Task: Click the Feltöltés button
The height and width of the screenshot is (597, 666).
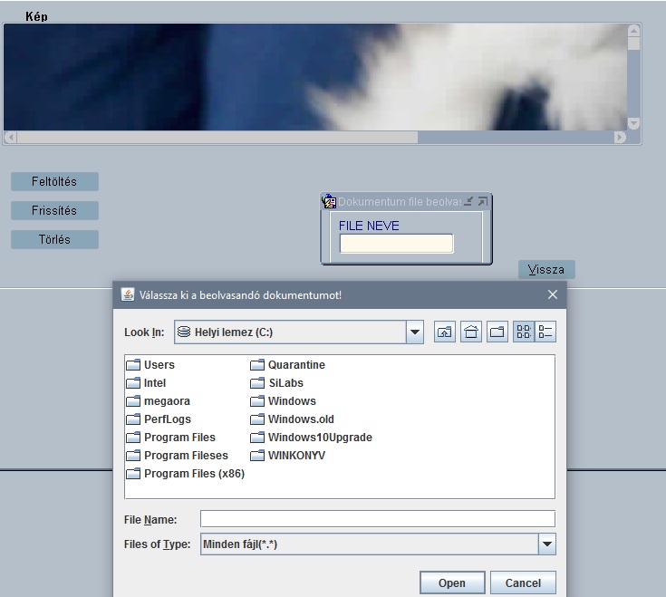Action: 54,182
